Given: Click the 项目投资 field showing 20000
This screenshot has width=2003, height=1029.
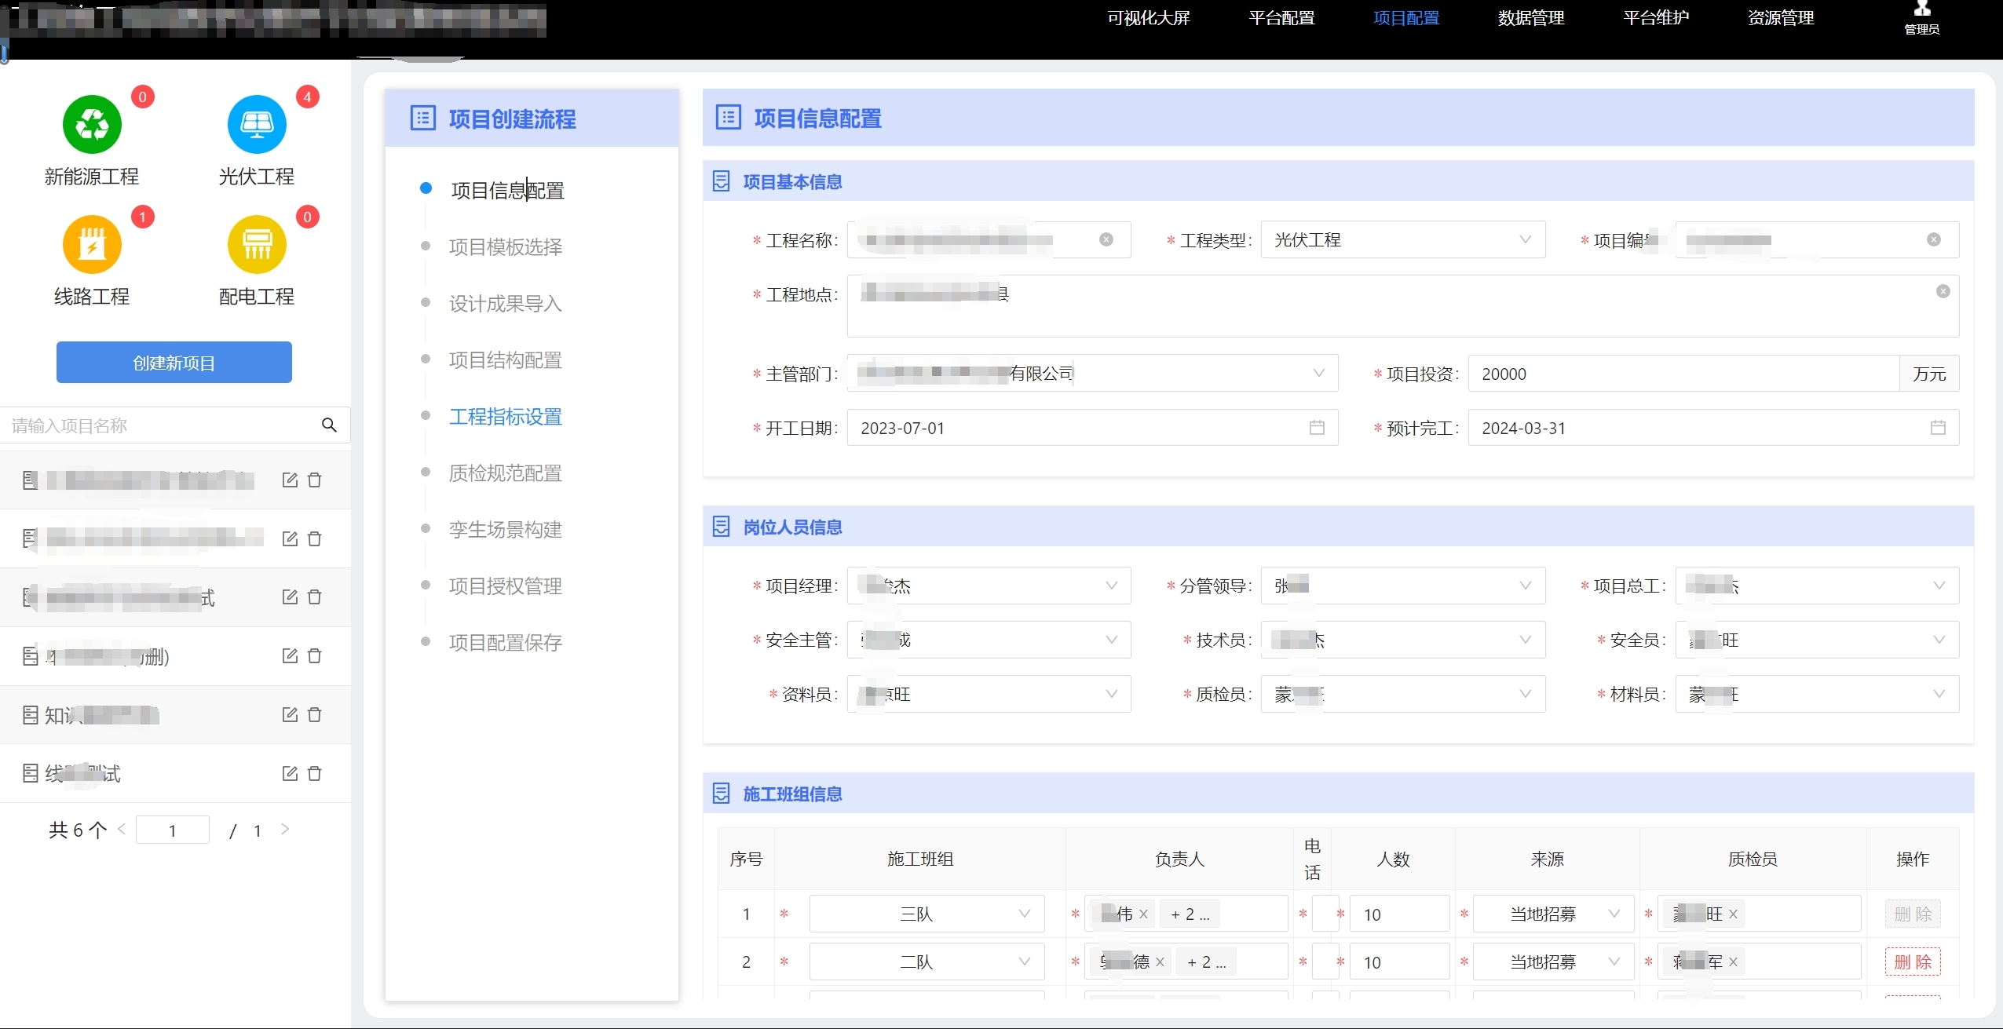Looking at the screenshot, I should (1683, 374).
